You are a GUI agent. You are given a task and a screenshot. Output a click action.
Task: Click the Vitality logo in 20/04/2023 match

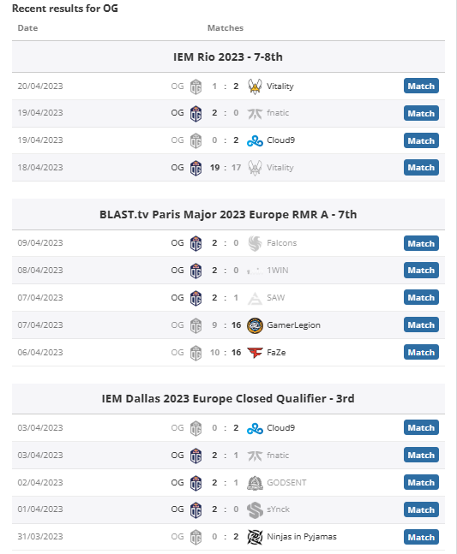[255, 86]
